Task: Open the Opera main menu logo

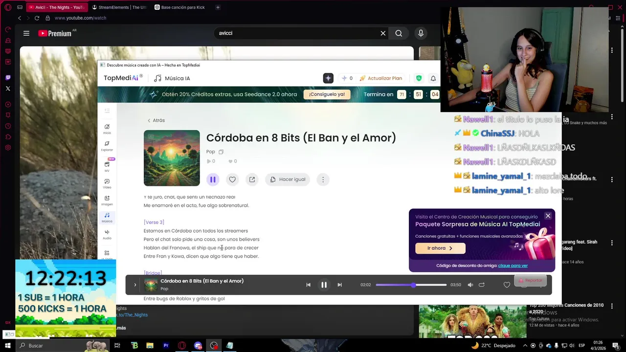Action: [x=8, y=7]
